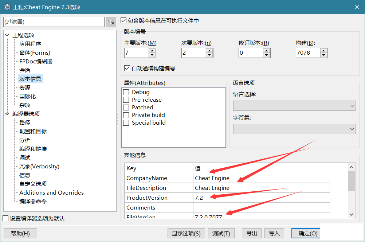Collapse the 编译器选项 tree node
This screenshot has height=242, width=365.
pyautogui.click(x=7, y=114)
